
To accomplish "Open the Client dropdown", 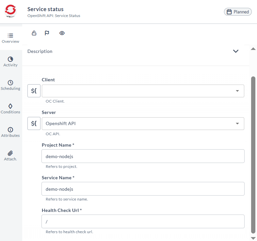I will [143, 91].
